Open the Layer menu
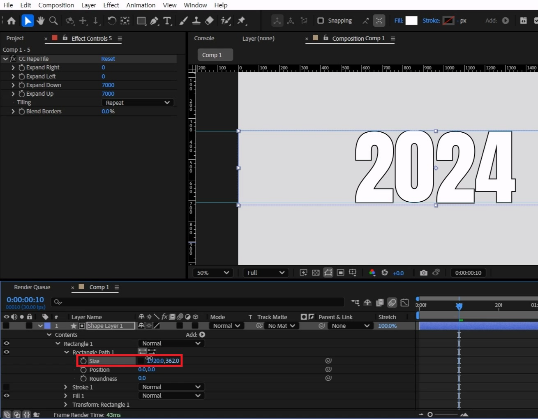Image resolution: width=538 pixels, height=419 pixels. pyautogui.click(x=89, y=5)
